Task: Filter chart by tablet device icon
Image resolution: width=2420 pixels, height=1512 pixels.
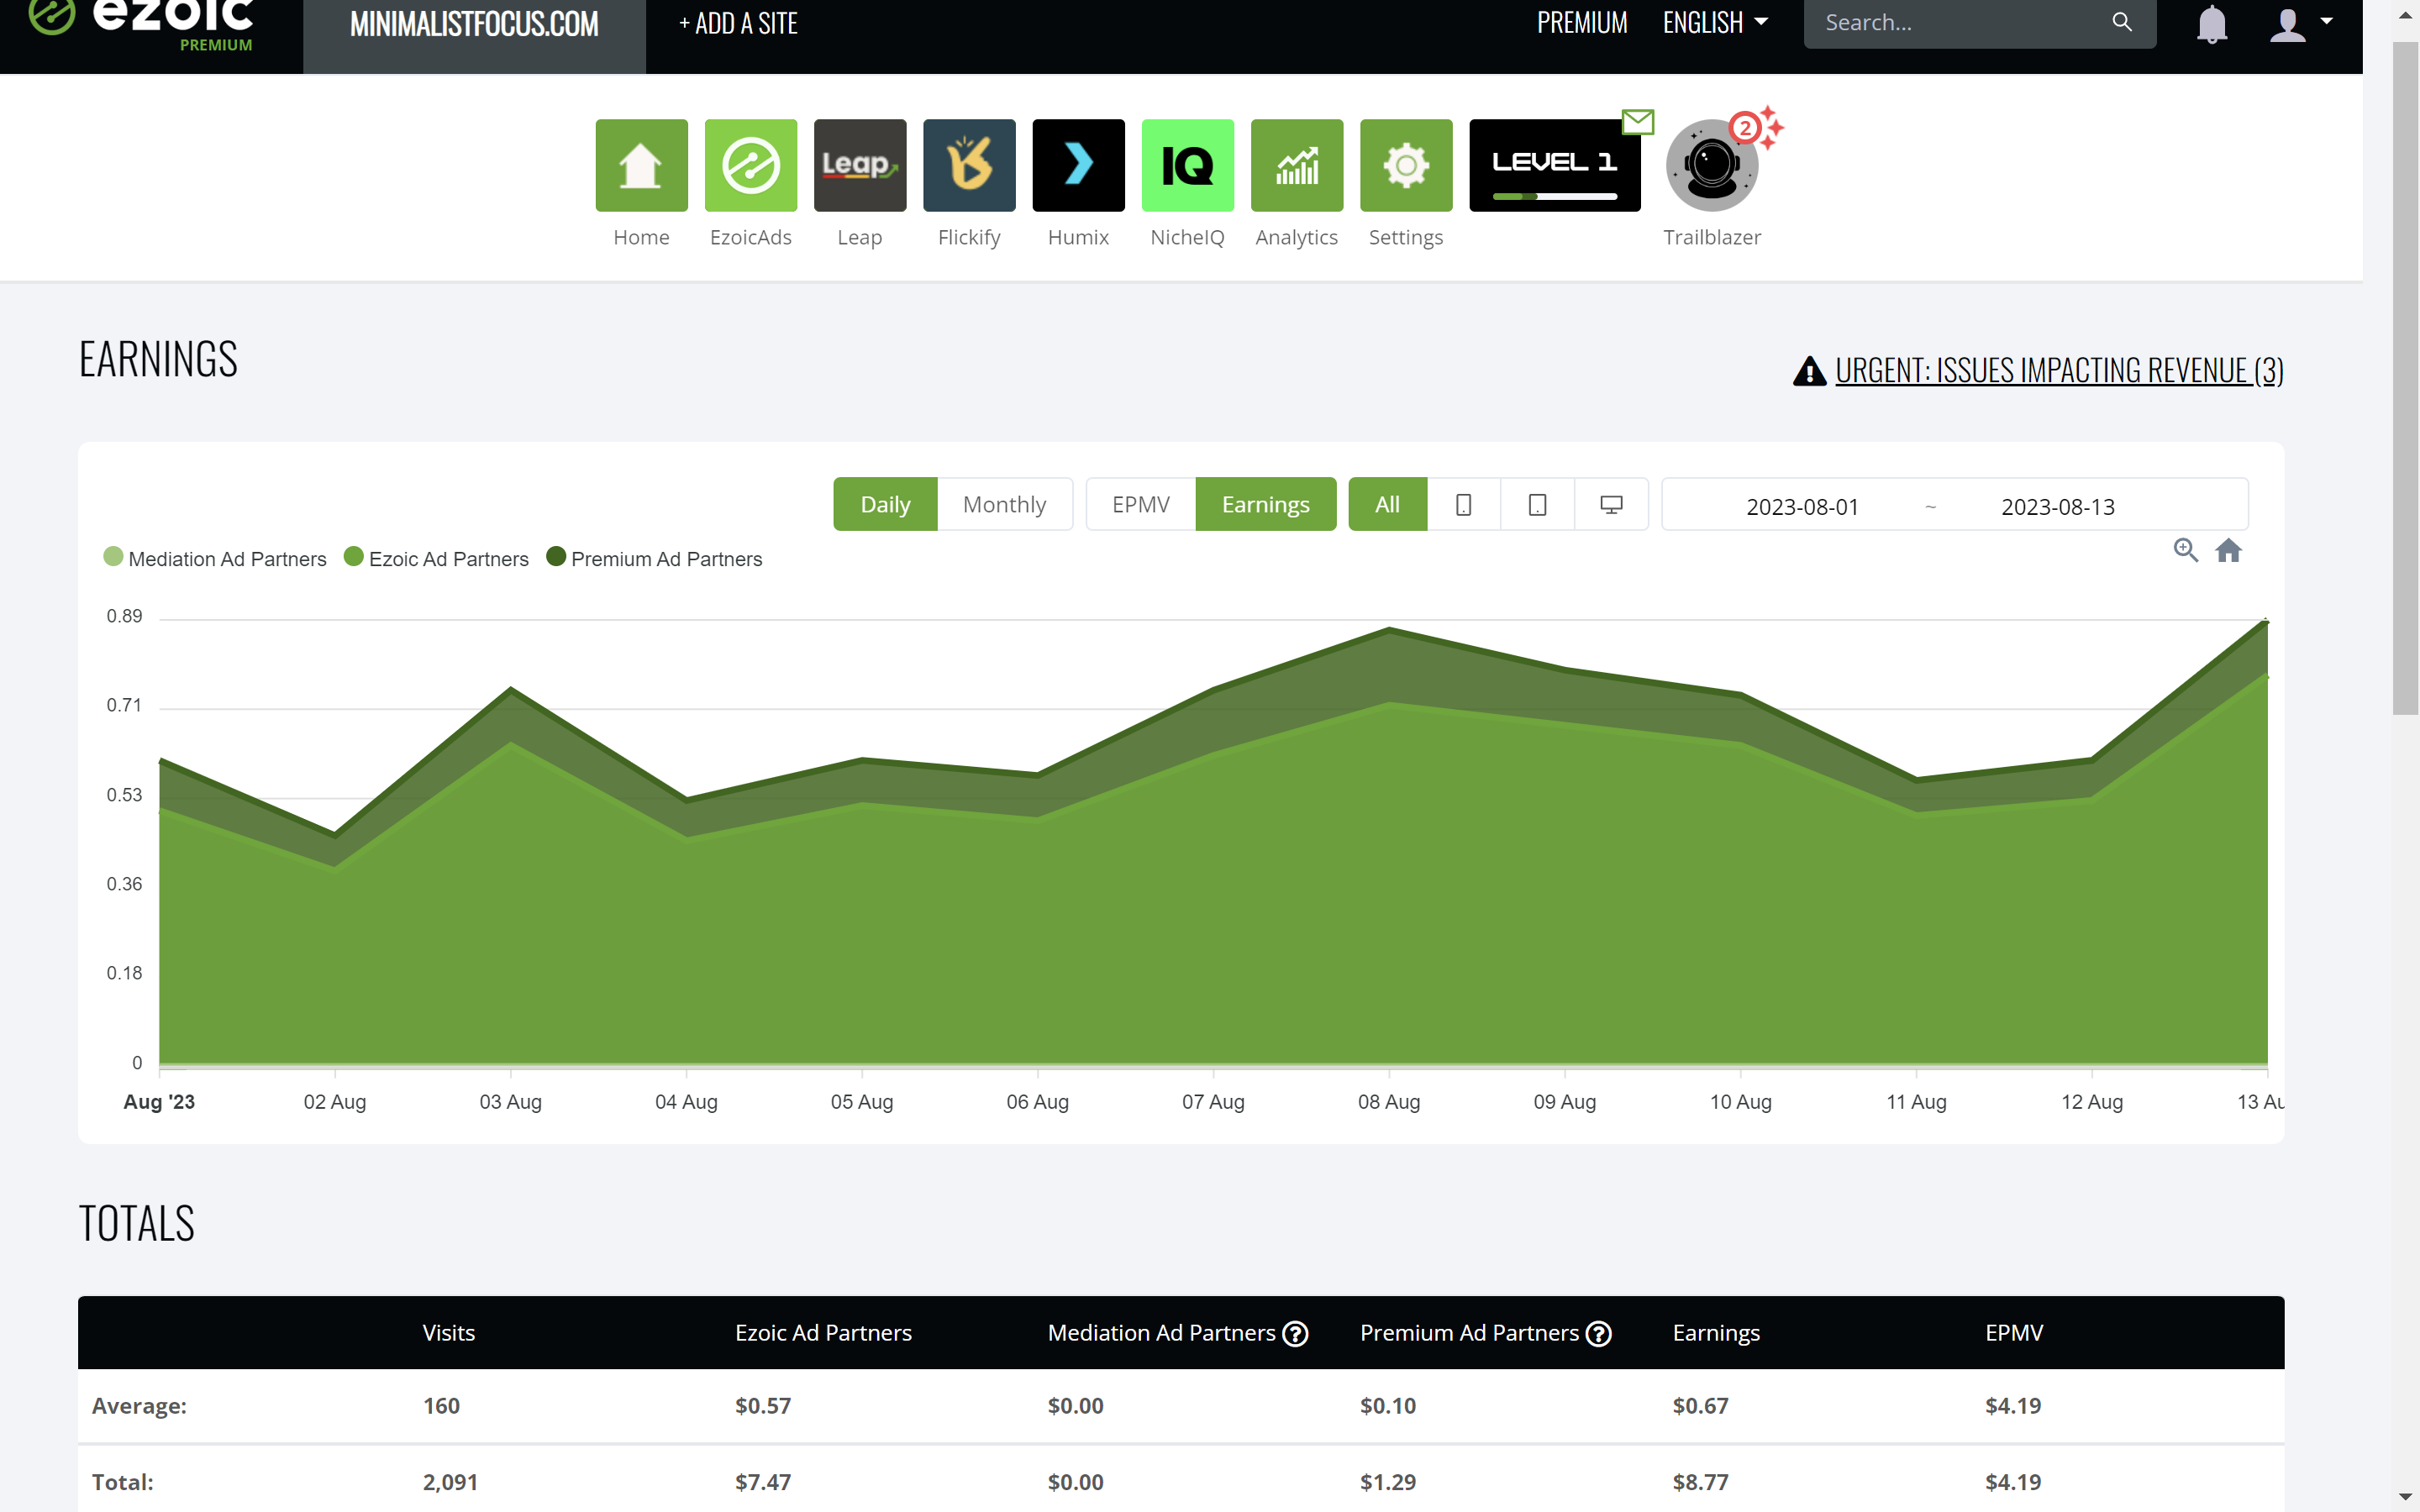Action: click(x=1537, y=504)
